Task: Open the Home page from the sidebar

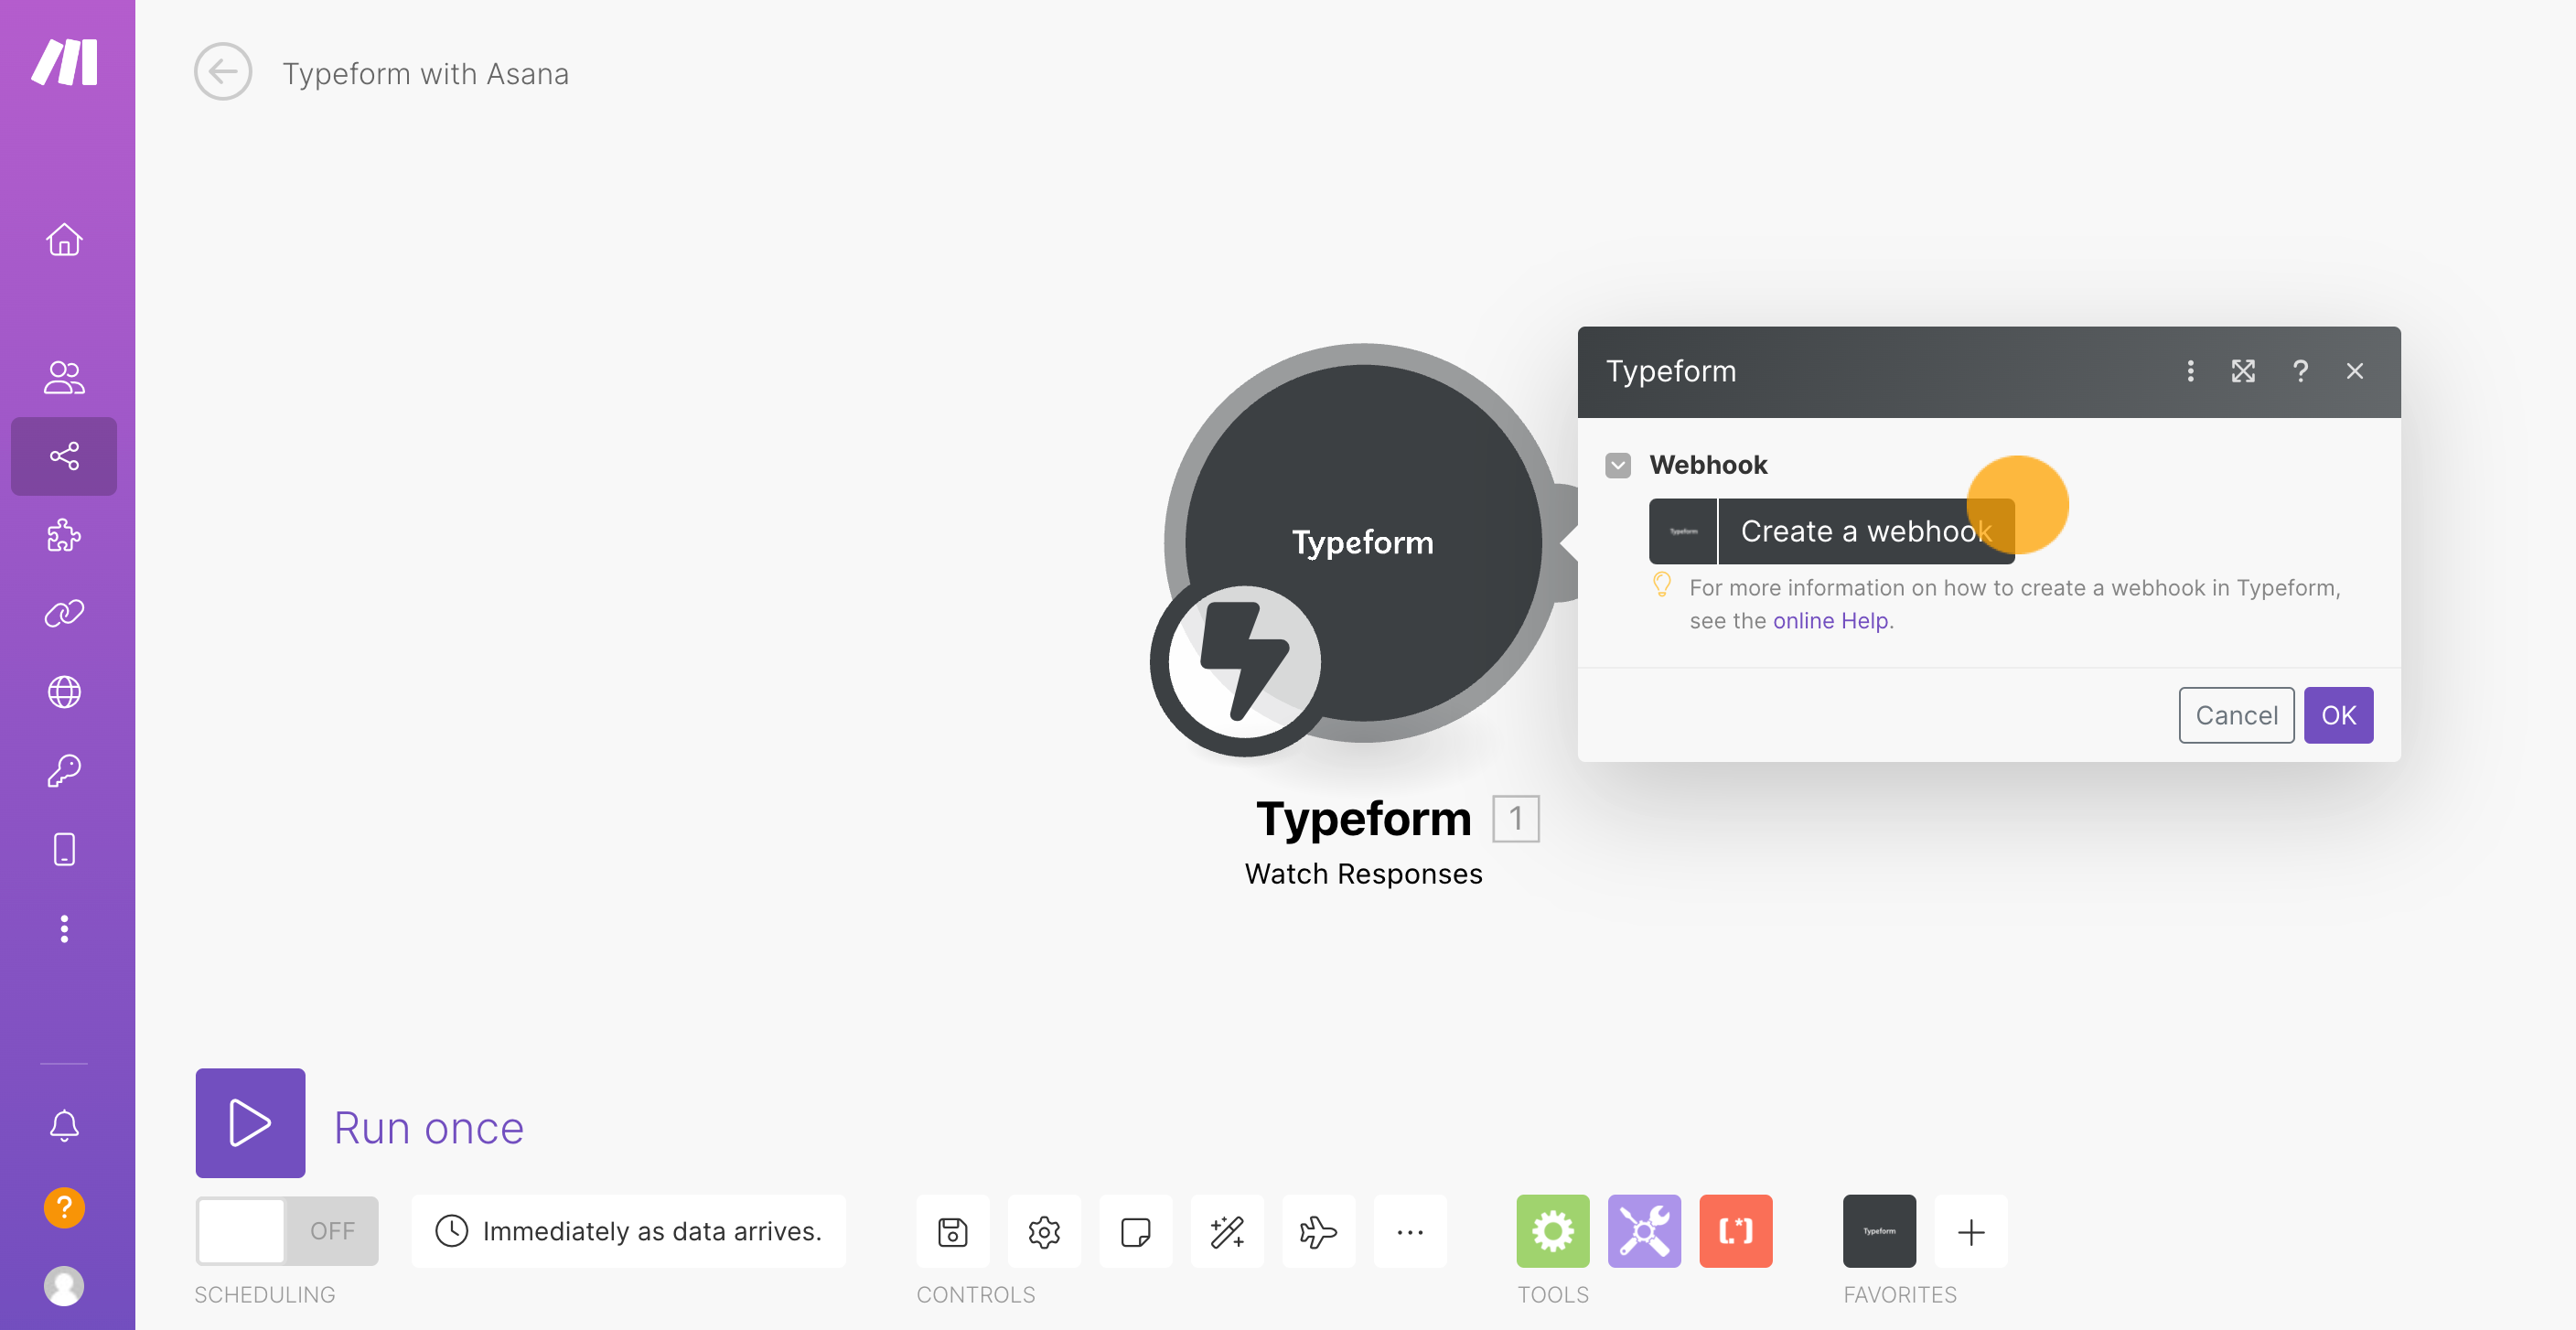Action: click(64, 239)
